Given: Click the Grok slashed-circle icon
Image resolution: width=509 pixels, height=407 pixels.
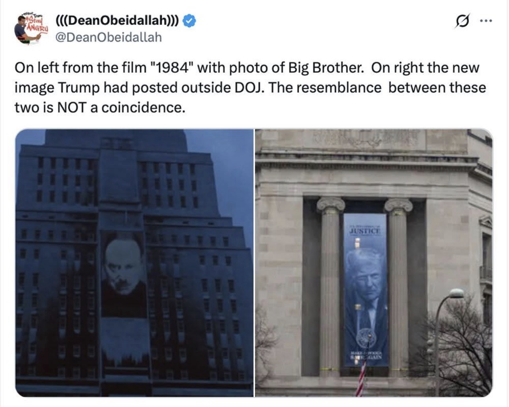Looking at the screenshot, I should [462, 21].
